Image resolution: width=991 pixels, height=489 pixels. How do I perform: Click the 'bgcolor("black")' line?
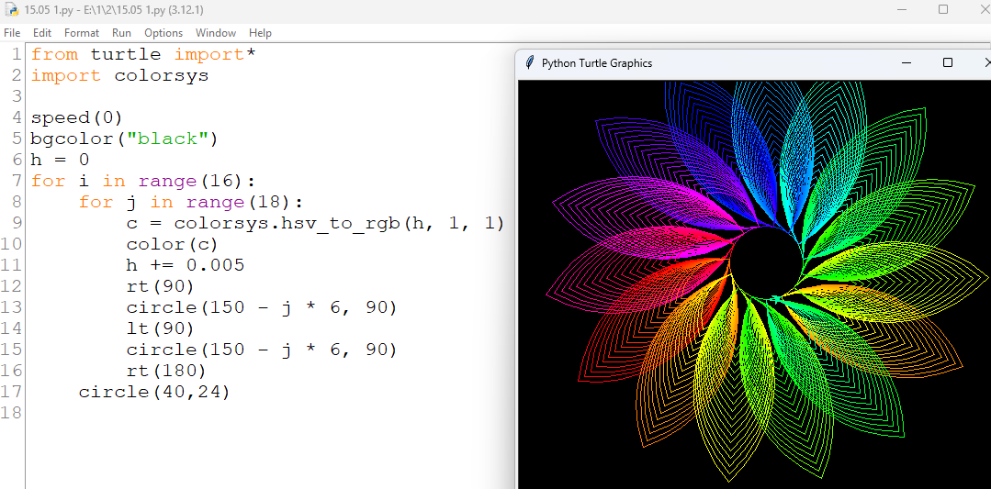[124, 139]
